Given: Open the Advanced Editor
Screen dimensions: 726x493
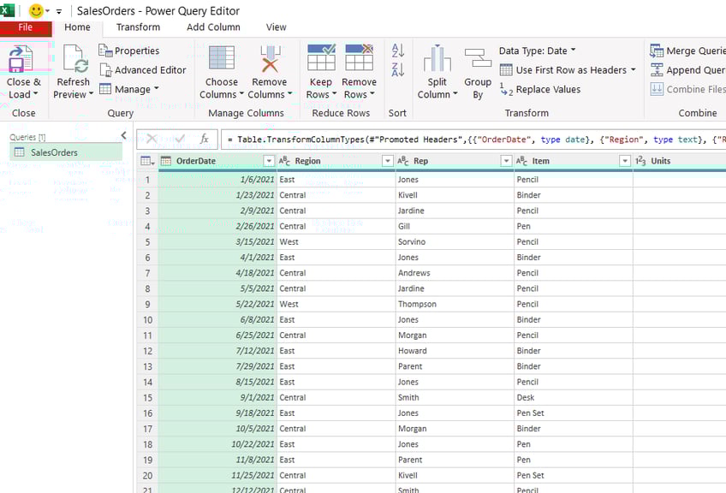Looking at the screenshot, I should point(143,70).
